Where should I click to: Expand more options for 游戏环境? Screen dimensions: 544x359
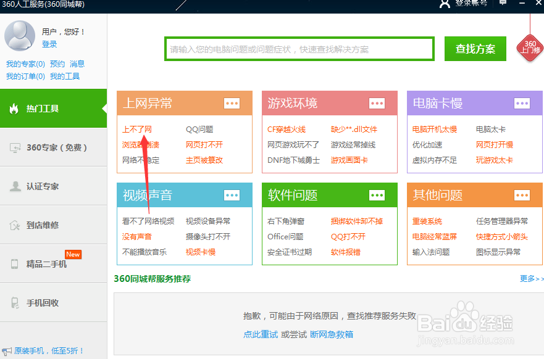pos(379,103)
